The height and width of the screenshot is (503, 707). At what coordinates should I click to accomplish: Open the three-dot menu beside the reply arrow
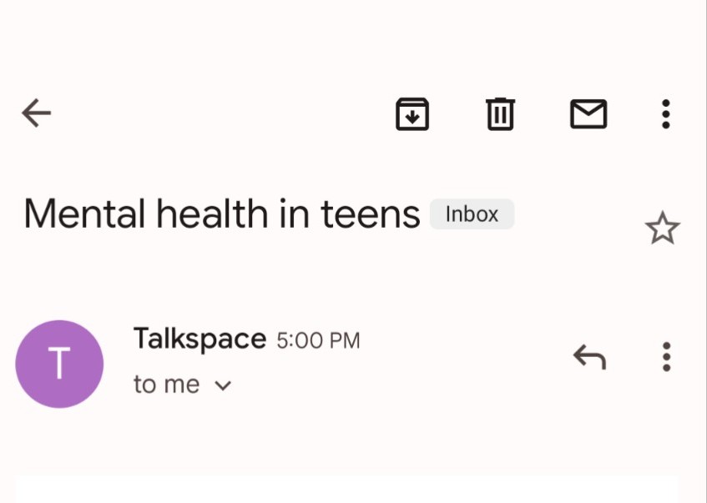point(666,357)
